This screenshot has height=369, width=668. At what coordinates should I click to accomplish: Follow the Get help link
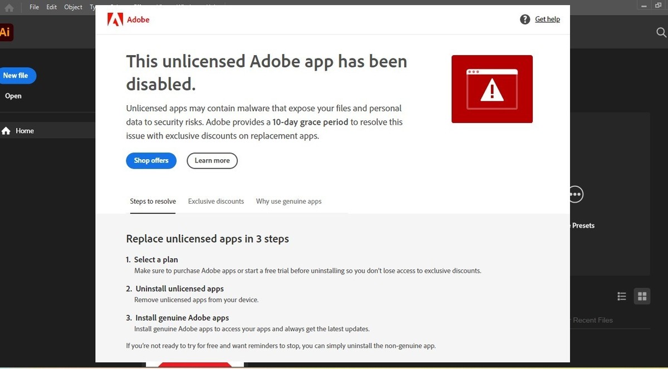[x=547, y=19]
